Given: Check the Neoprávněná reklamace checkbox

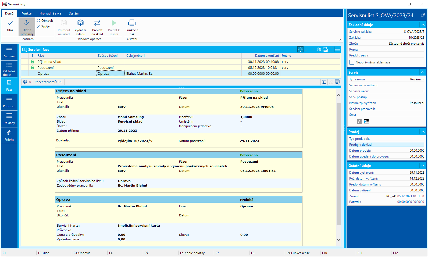Looking at the screenshot, I should tap(352, 62).
